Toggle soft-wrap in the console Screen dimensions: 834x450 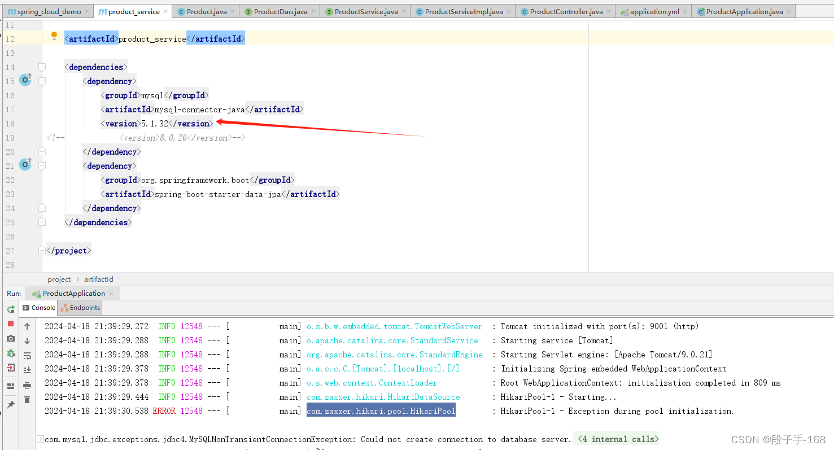(x=27, y=356)
